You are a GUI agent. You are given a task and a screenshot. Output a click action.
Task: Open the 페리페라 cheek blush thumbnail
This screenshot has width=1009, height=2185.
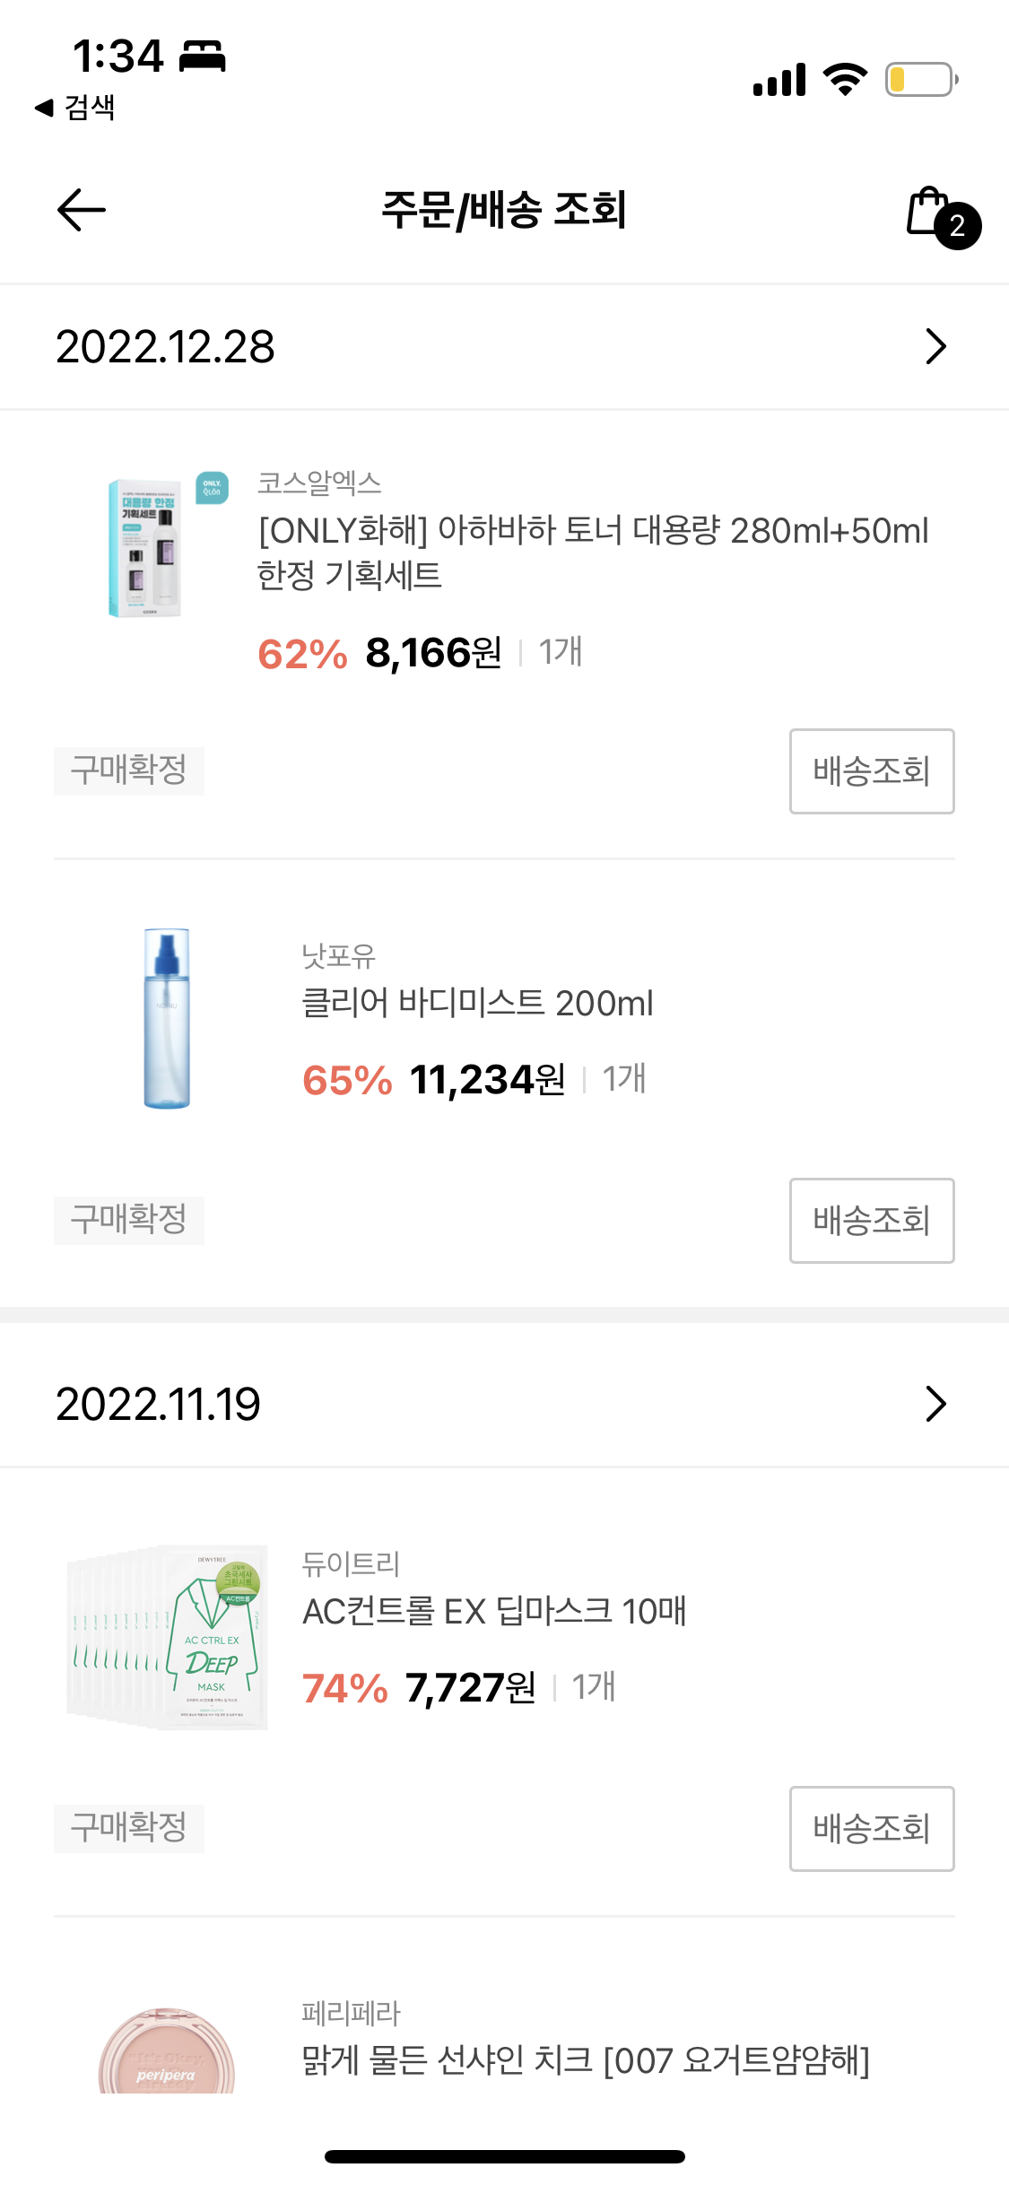[167, 2054]
